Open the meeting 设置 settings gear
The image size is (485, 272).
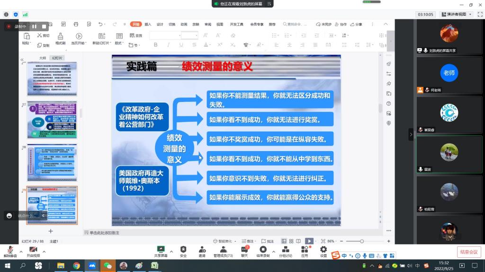(x=323, y=249)
